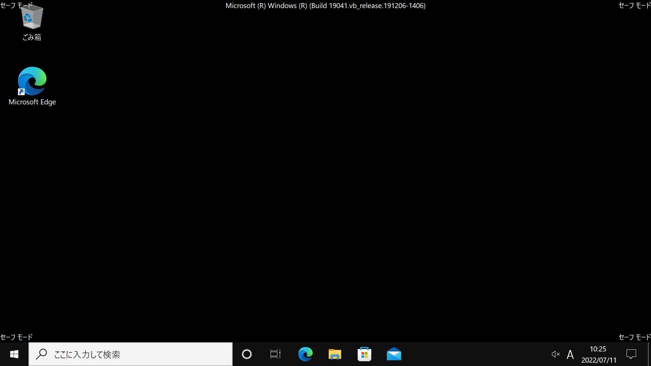Open Microsoft Edge browser
The width and height of the screenshot is (651, 366).
[x=32, y=81]
